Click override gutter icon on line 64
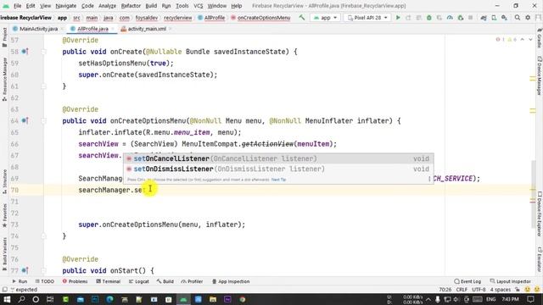 [25, 120]
